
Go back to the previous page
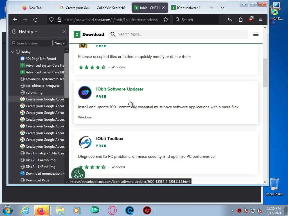pyautogui.click(x=15, y=20)
